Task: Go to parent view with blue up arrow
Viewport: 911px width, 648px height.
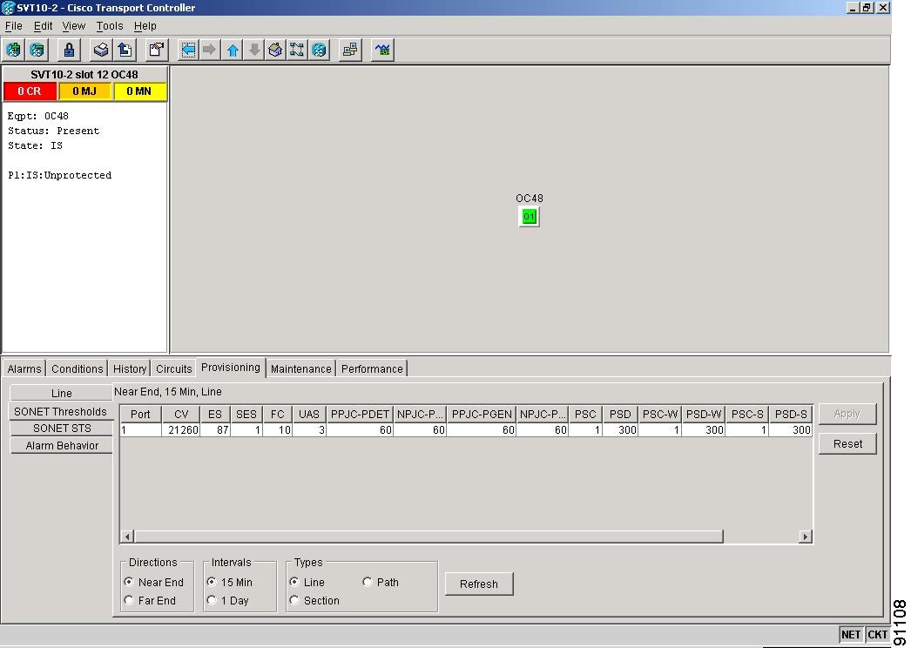Action: tap(233, 50)
